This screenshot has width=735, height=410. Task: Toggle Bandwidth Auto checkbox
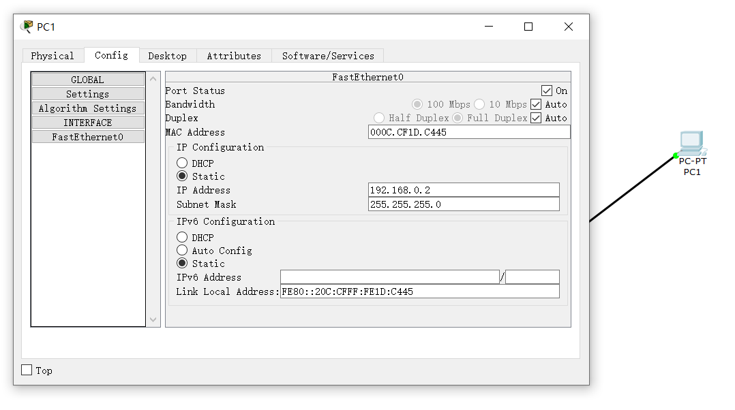(x=536, y=104)
